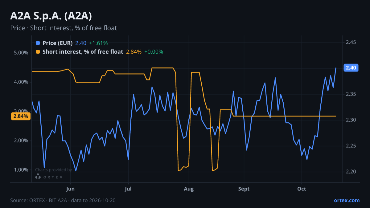Click the 3.00% left axis label
370x208 pixels.
click(x=21, y=111)
